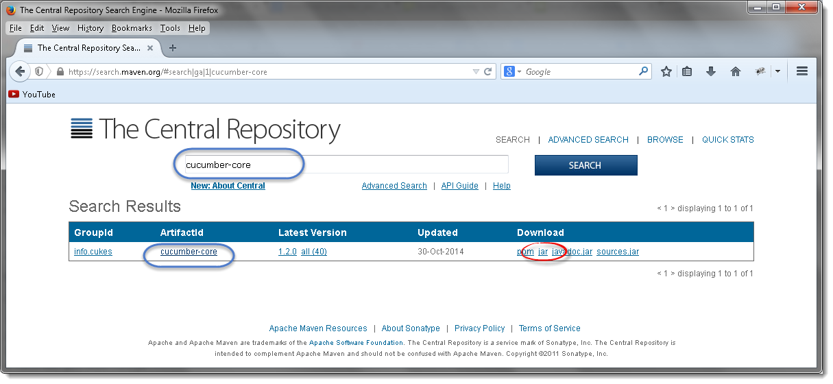Click the Updated column header
The image size is (833, 384).
[x=437, y=232]
